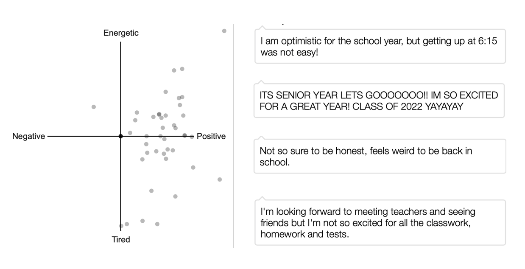Click the speech-bubble tail on the 'Not so sure' card

click(262, 137)
